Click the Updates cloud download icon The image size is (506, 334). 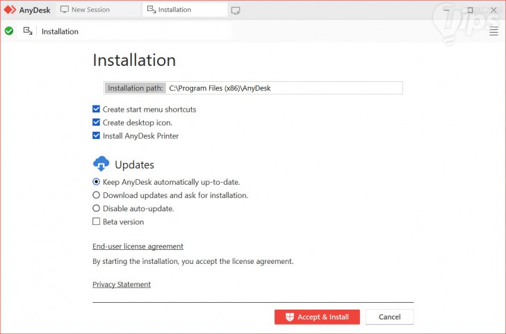(x=101, y=164)
